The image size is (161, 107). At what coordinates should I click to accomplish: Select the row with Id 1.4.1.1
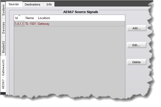pos(19,24)
